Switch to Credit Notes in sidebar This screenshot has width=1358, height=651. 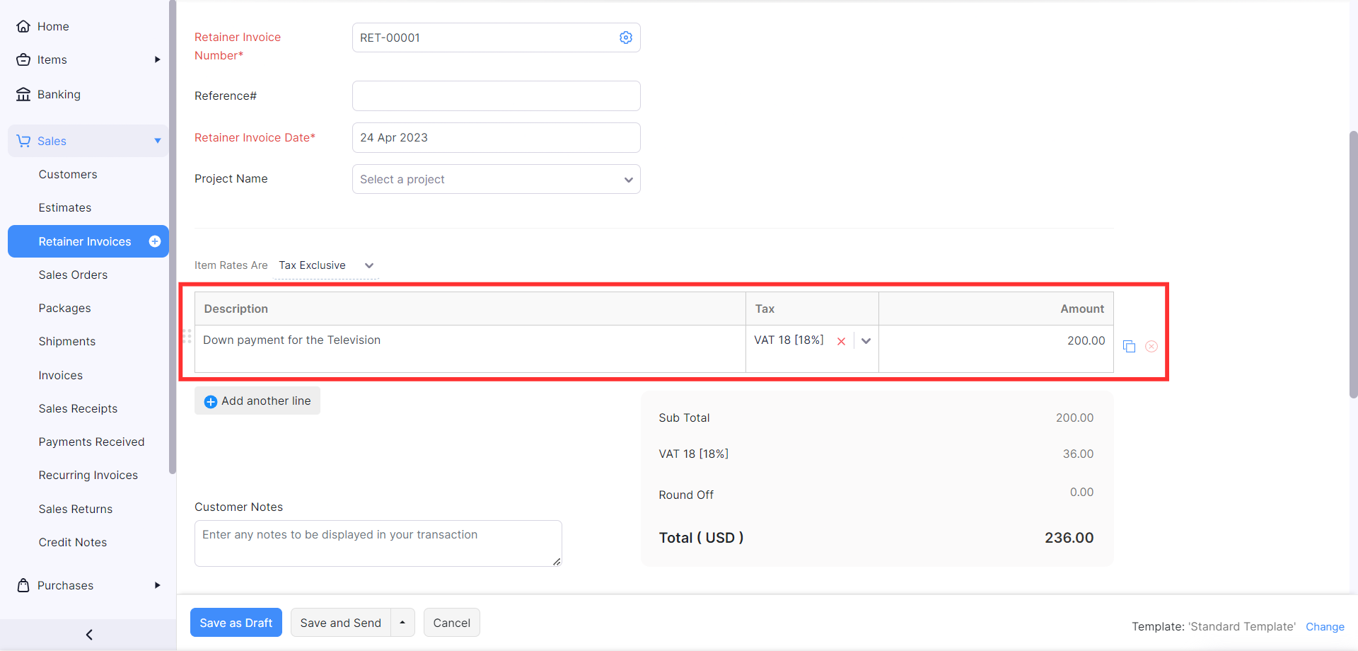point(72,542)
